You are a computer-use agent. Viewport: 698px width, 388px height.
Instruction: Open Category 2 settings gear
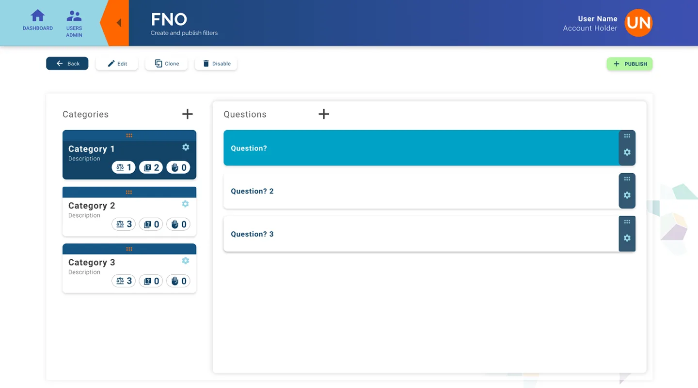[185, 204]
